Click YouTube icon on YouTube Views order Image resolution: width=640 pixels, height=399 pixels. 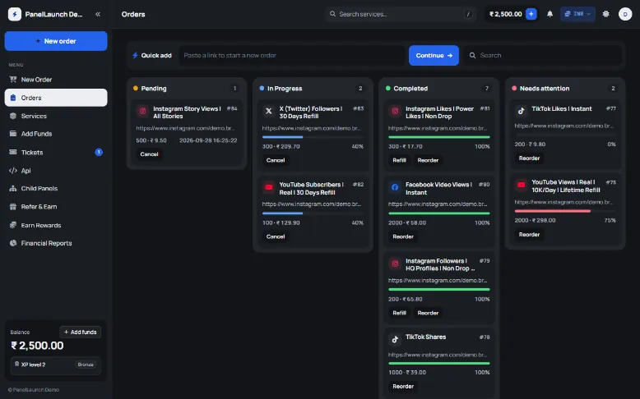point(521,185)
